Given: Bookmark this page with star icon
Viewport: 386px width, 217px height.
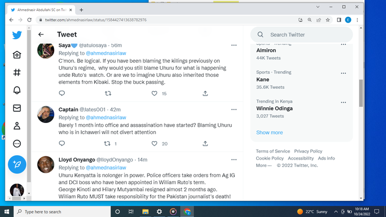Looking at the screenshot, I should [328, 20].
